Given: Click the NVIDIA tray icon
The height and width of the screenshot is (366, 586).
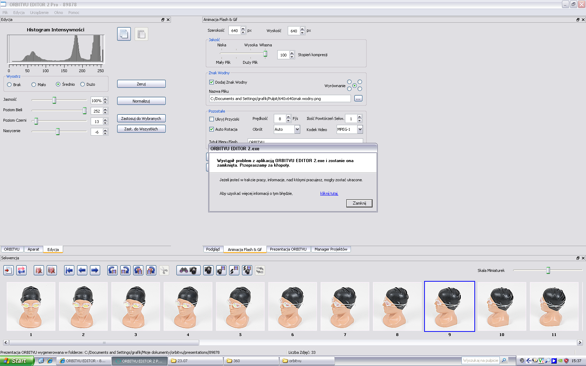Looking at the screenshot, I should 560,361.
